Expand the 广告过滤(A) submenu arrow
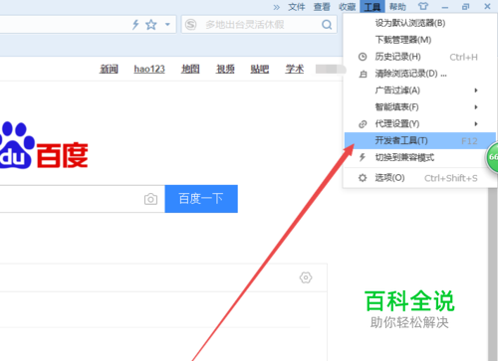Viewport: 498px width, 361px height. coord(476,90)
